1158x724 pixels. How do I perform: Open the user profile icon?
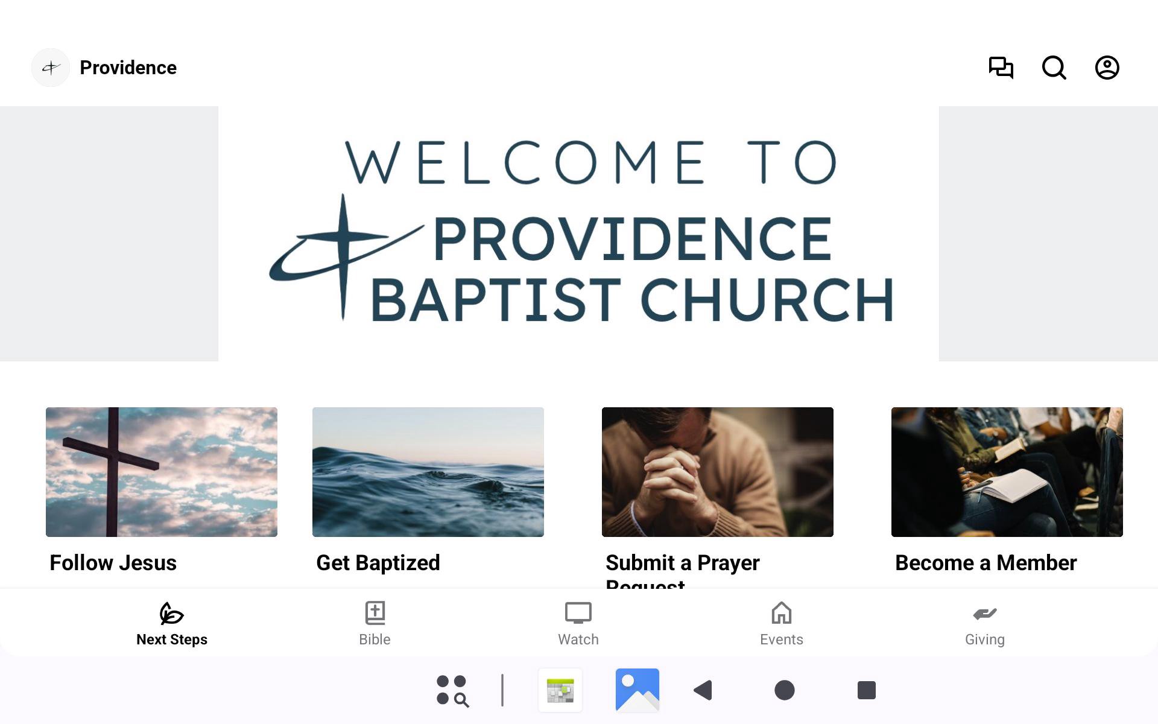click(1107, 68)
